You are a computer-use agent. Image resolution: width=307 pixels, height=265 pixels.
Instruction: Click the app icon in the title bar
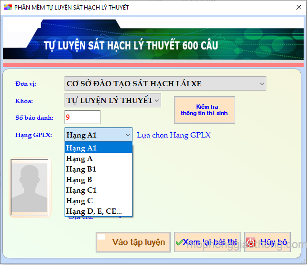coord(7,8)
